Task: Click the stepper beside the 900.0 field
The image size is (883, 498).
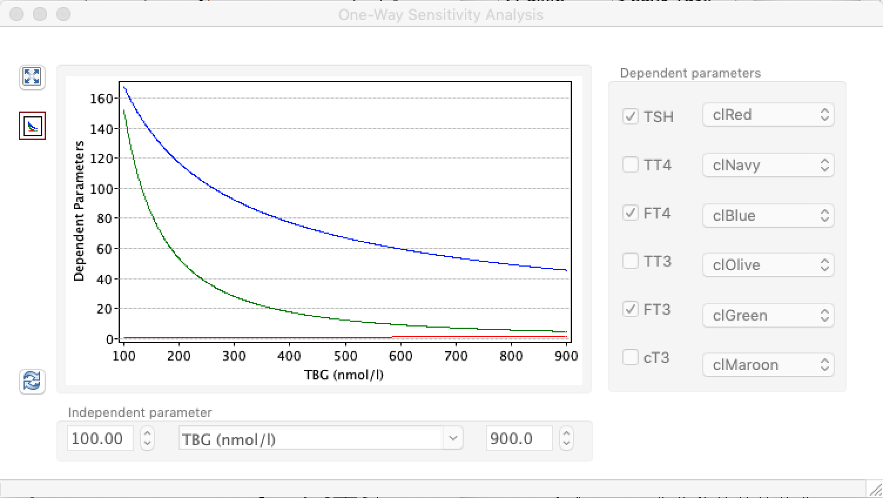Action: pos(567,439)
